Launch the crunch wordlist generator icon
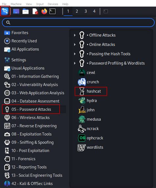This screenshot has width=156, height=188. [x=82, y=82]
